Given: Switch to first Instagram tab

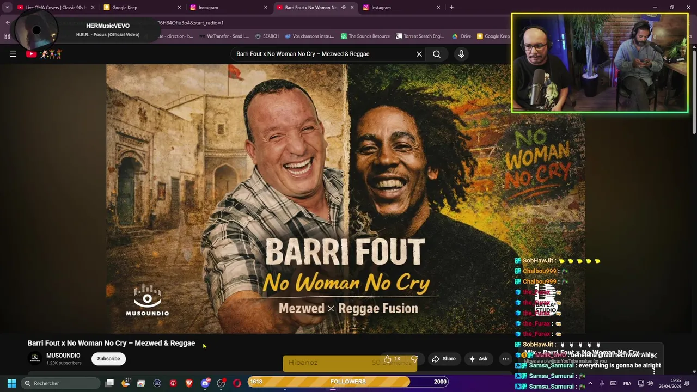Looking at the screenshot, I should [x=229, y=8].
